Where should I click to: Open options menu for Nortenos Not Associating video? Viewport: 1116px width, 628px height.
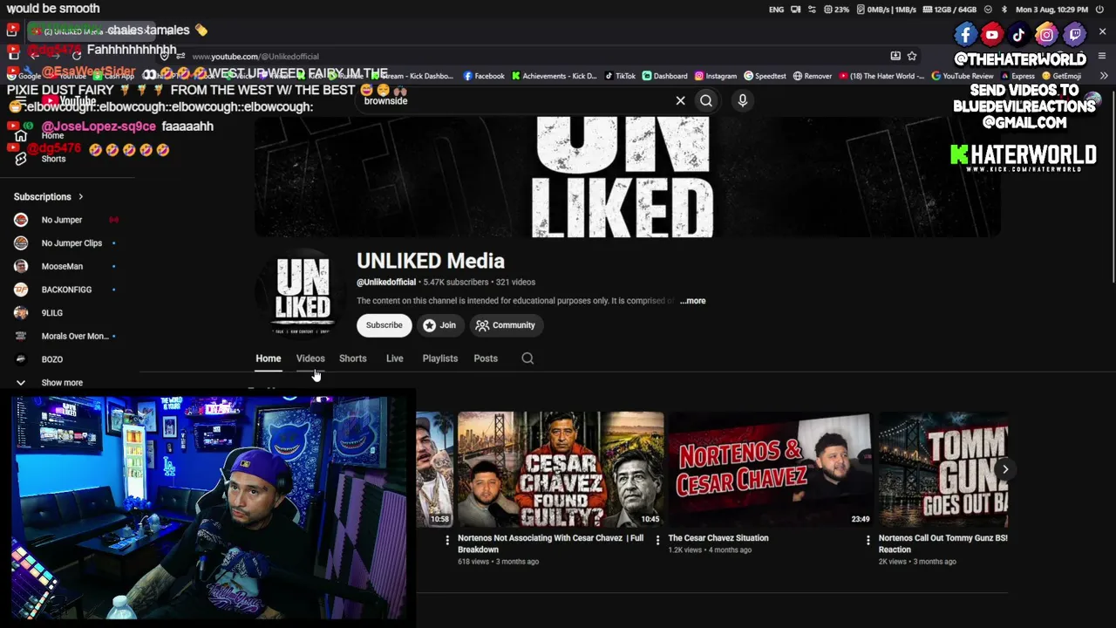[657, 541]
